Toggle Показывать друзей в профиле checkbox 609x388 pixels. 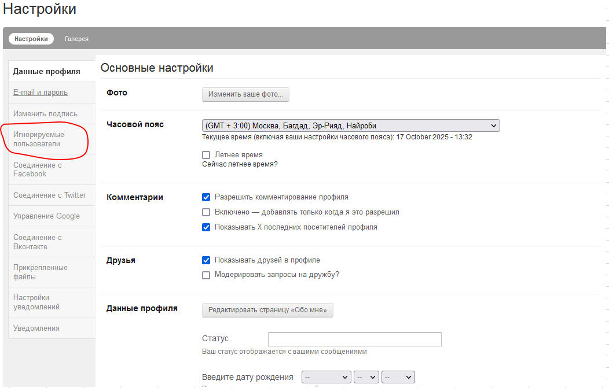[206, 260]
